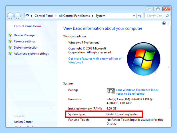Expand arrow after All Control Panel Items breadcrumb

[93, 16]
